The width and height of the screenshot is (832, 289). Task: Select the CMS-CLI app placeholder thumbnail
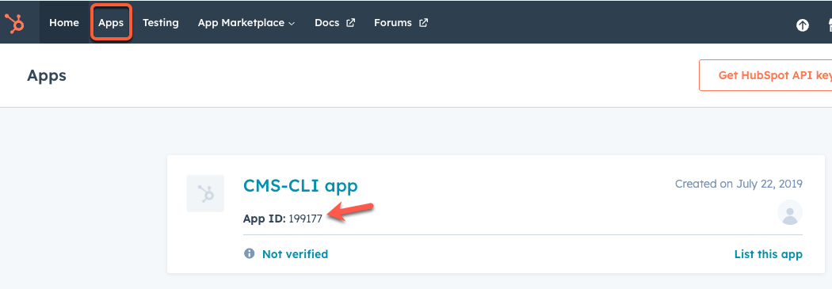(x=205, y=193)
